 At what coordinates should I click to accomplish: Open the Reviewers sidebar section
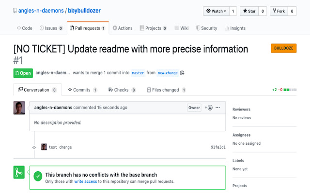241,110
